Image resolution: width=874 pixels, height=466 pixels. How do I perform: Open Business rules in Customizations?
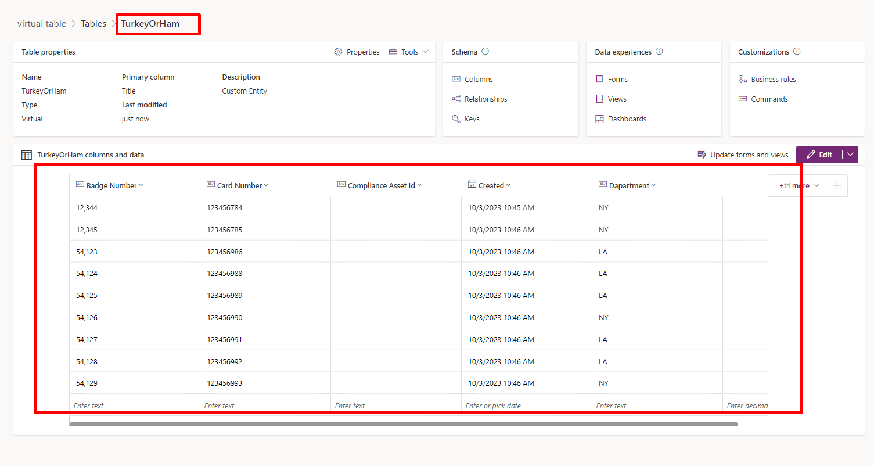pos(773,79)
